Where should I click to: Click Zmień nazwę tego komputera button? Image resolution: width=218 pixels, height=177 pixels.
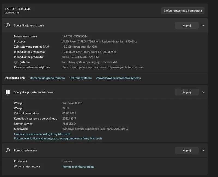pyautogui.click(x=183, y=11)
